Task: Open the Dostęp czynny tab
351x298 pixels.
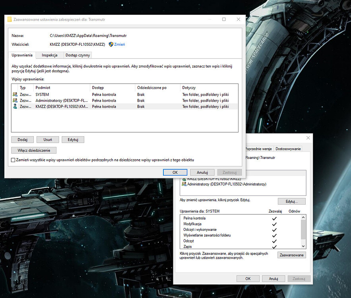Action: coord(77,55)
